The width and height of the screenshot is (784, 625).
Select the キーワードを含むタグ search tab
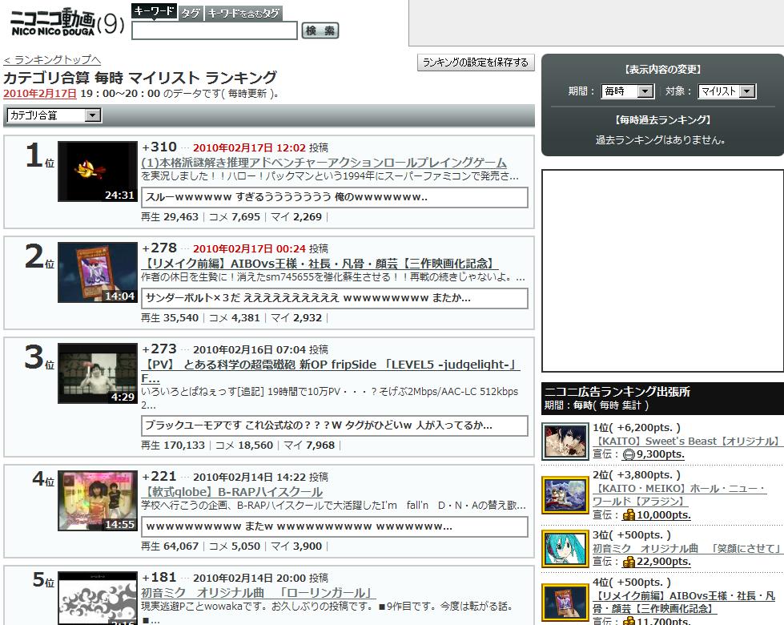(x=243, y=13)
